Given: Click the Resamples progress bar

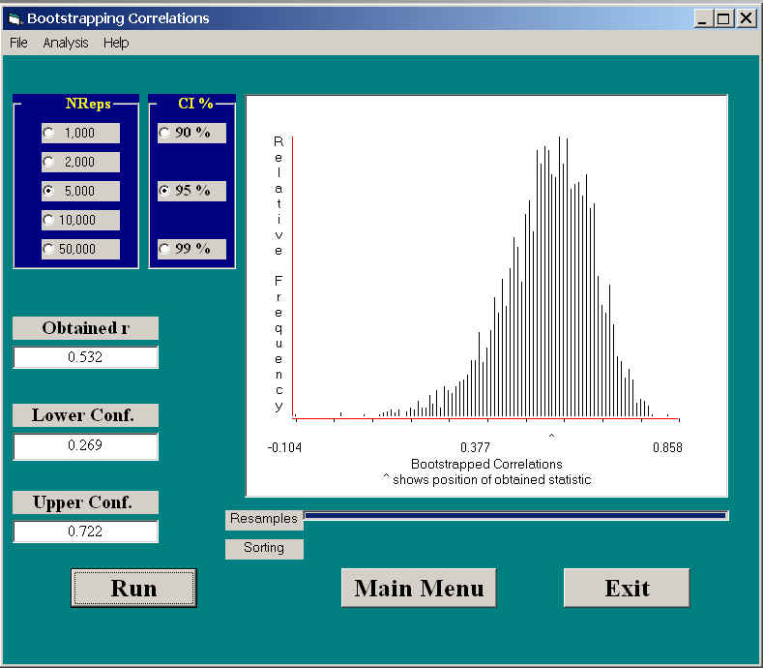Looking at the screenshot, I should tap(515, 516).
